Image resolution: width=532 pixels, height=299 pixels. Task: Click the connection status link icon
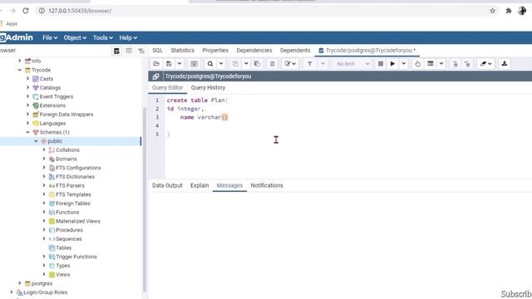(155, 76)
